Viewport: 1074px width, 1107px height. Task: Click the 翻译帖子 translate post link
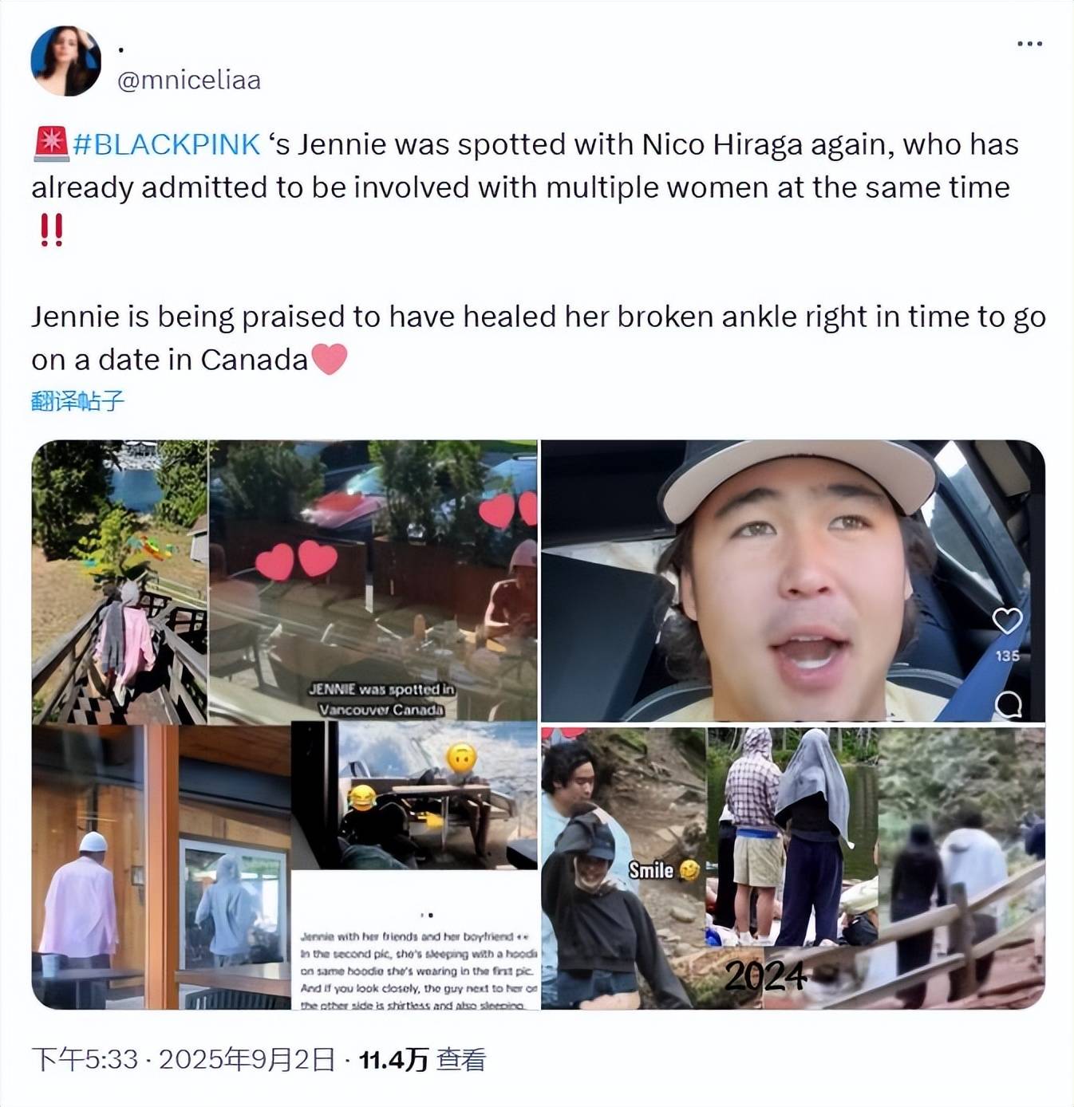click(x=77, y=400)
